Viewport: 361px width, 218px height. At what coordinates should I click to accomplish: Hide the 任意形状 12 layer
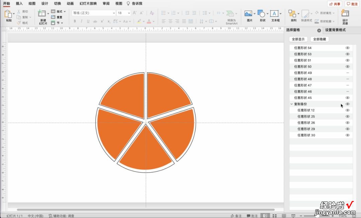tap(347, 110)
